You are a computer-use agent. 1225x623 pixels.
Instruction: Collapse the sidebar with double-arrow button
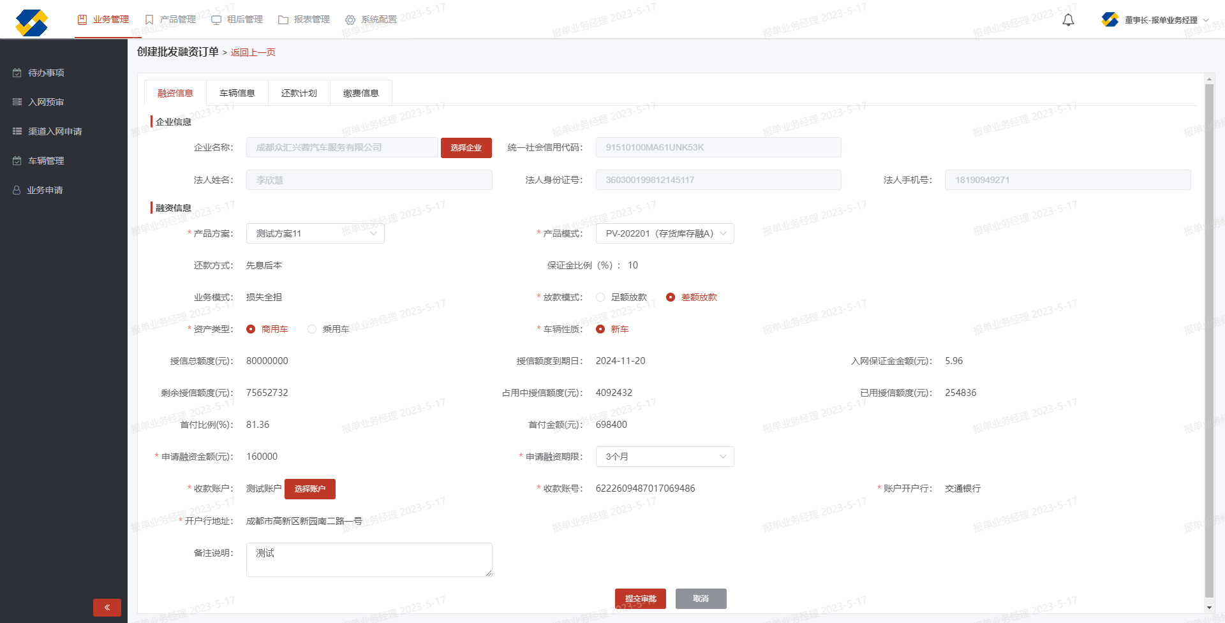pos(107,607)
